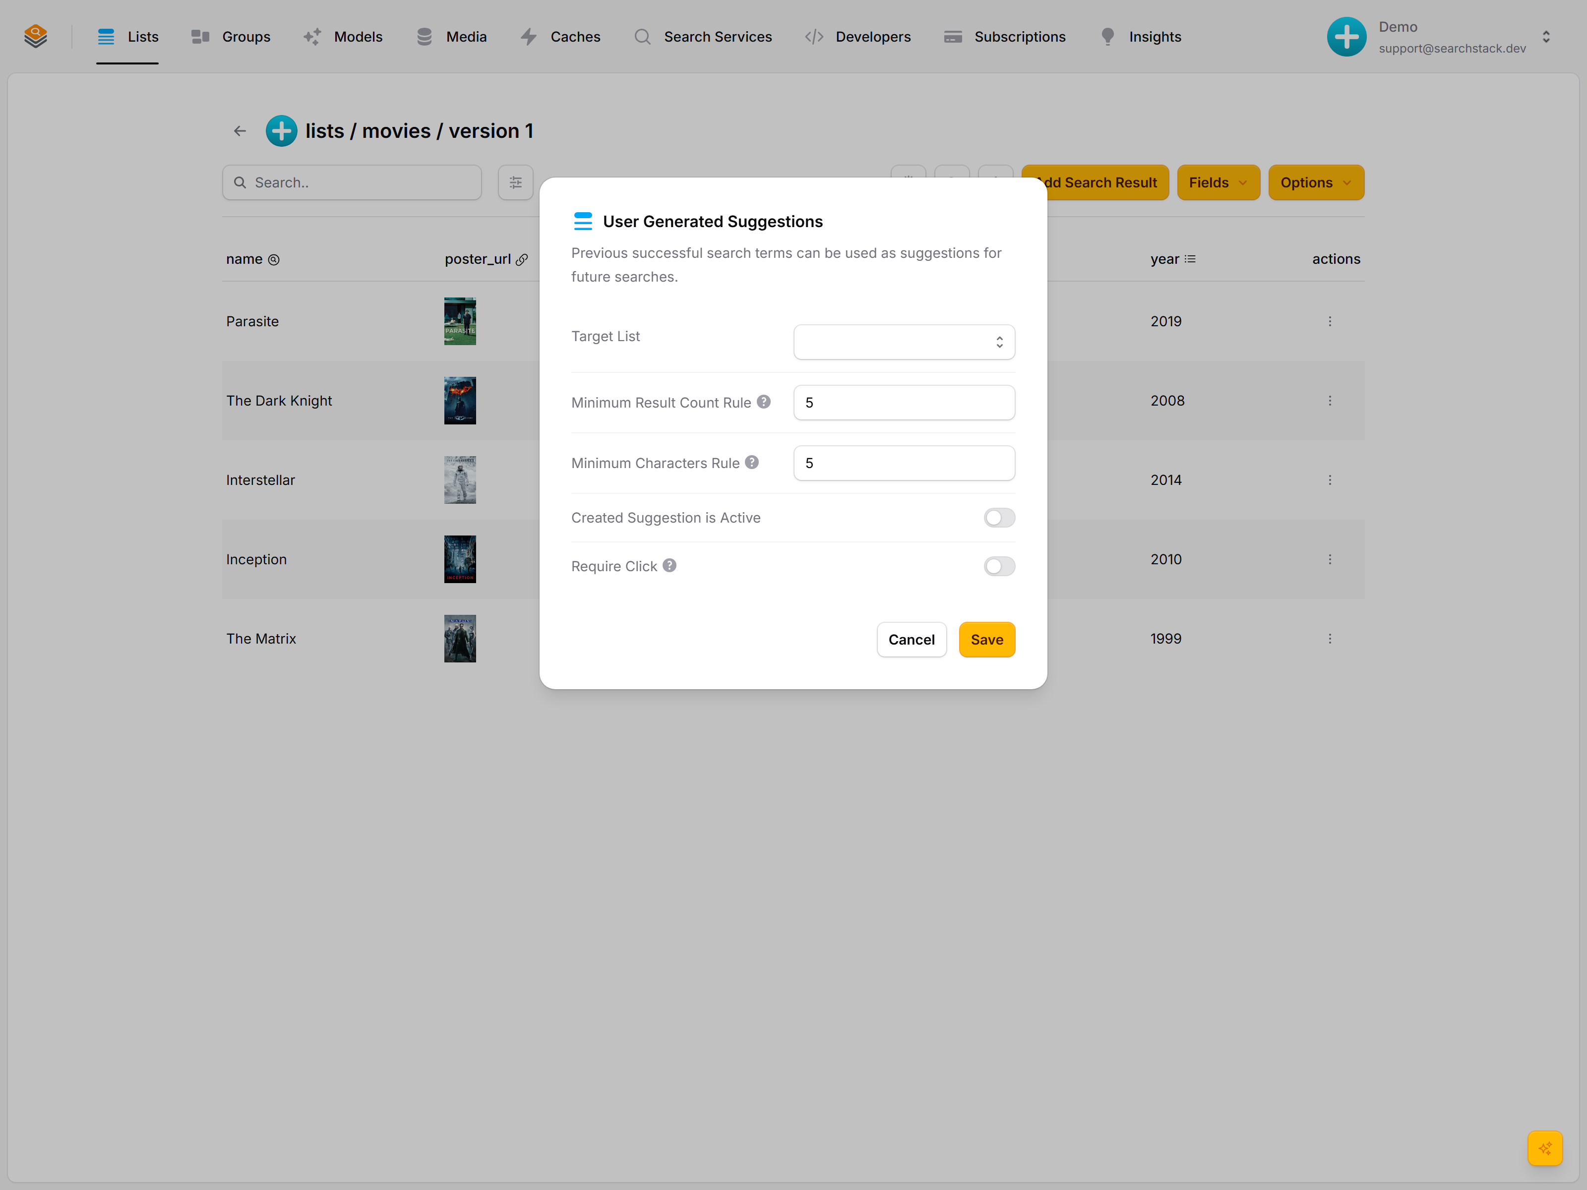Expand the Demo account switcher

(1546, 37)
